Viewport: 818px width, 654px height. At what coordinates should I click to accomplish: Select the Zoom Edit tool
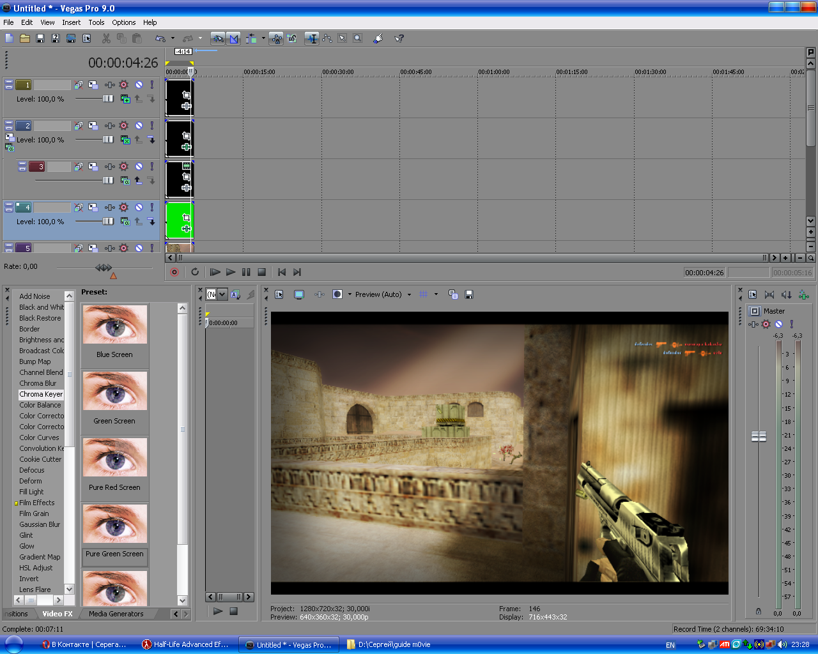click(x=358, y=38)
